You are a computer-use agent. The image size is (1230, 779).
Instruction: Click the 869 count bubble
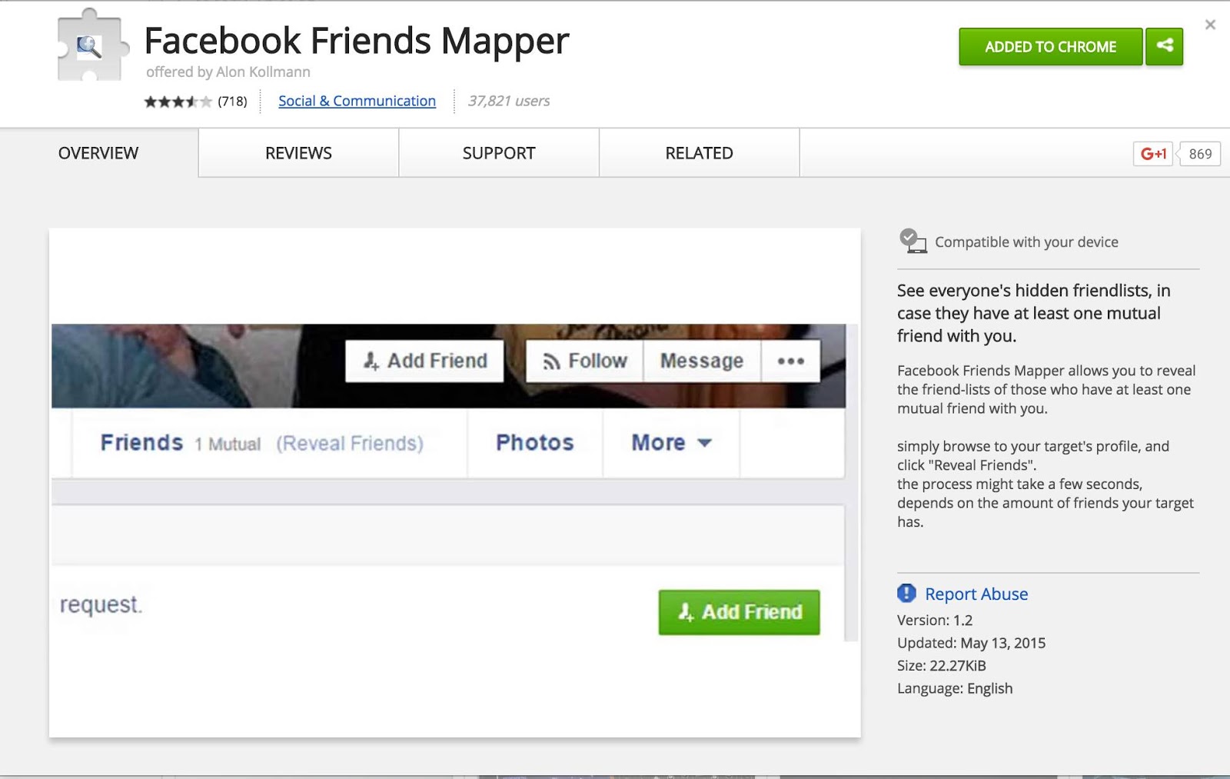(x=1199, y=154)
